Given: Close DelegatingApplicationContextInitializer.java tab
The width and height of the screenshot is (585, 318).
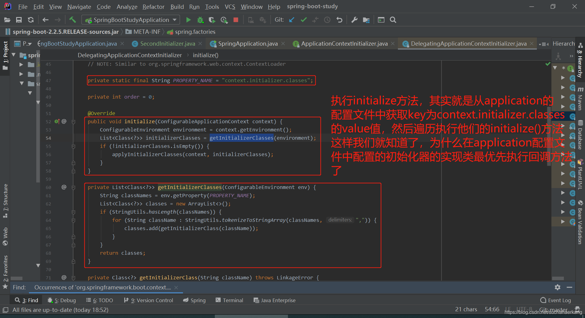Looking at the screenshot, I should 532,44.
